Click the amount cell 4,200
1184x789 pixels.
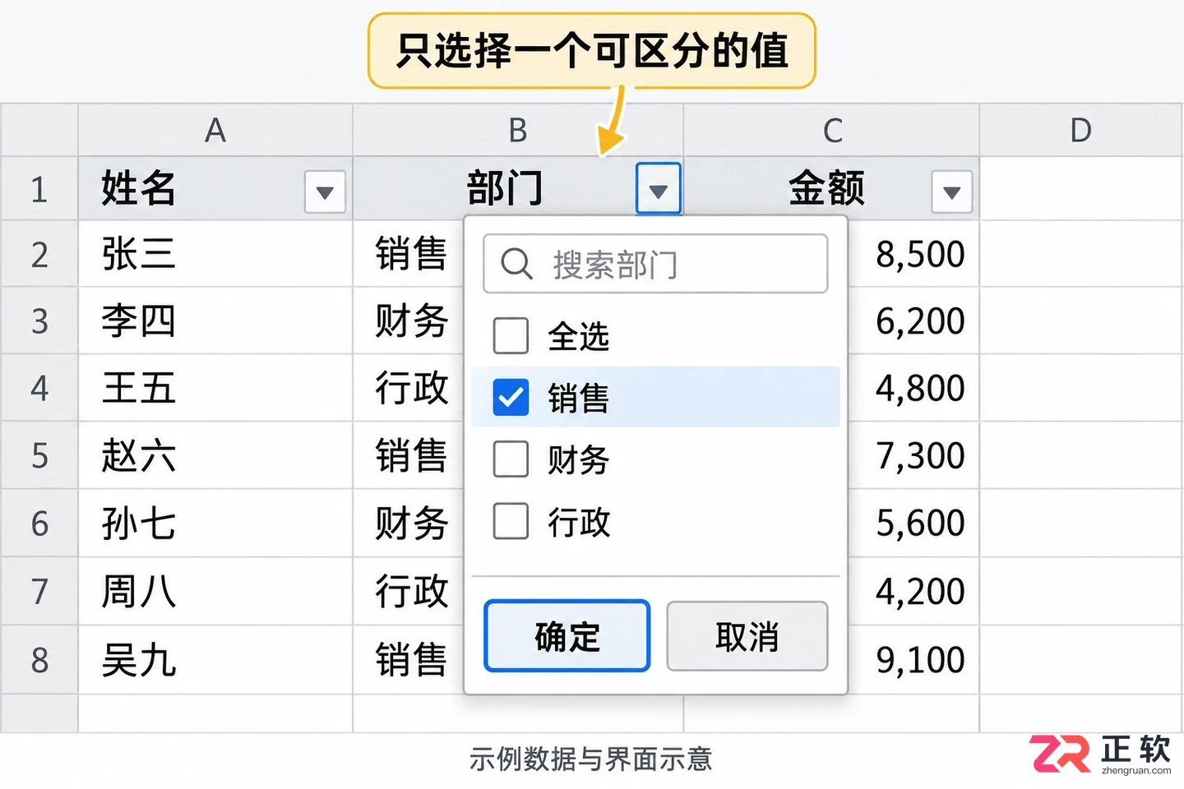pos(913,592)
